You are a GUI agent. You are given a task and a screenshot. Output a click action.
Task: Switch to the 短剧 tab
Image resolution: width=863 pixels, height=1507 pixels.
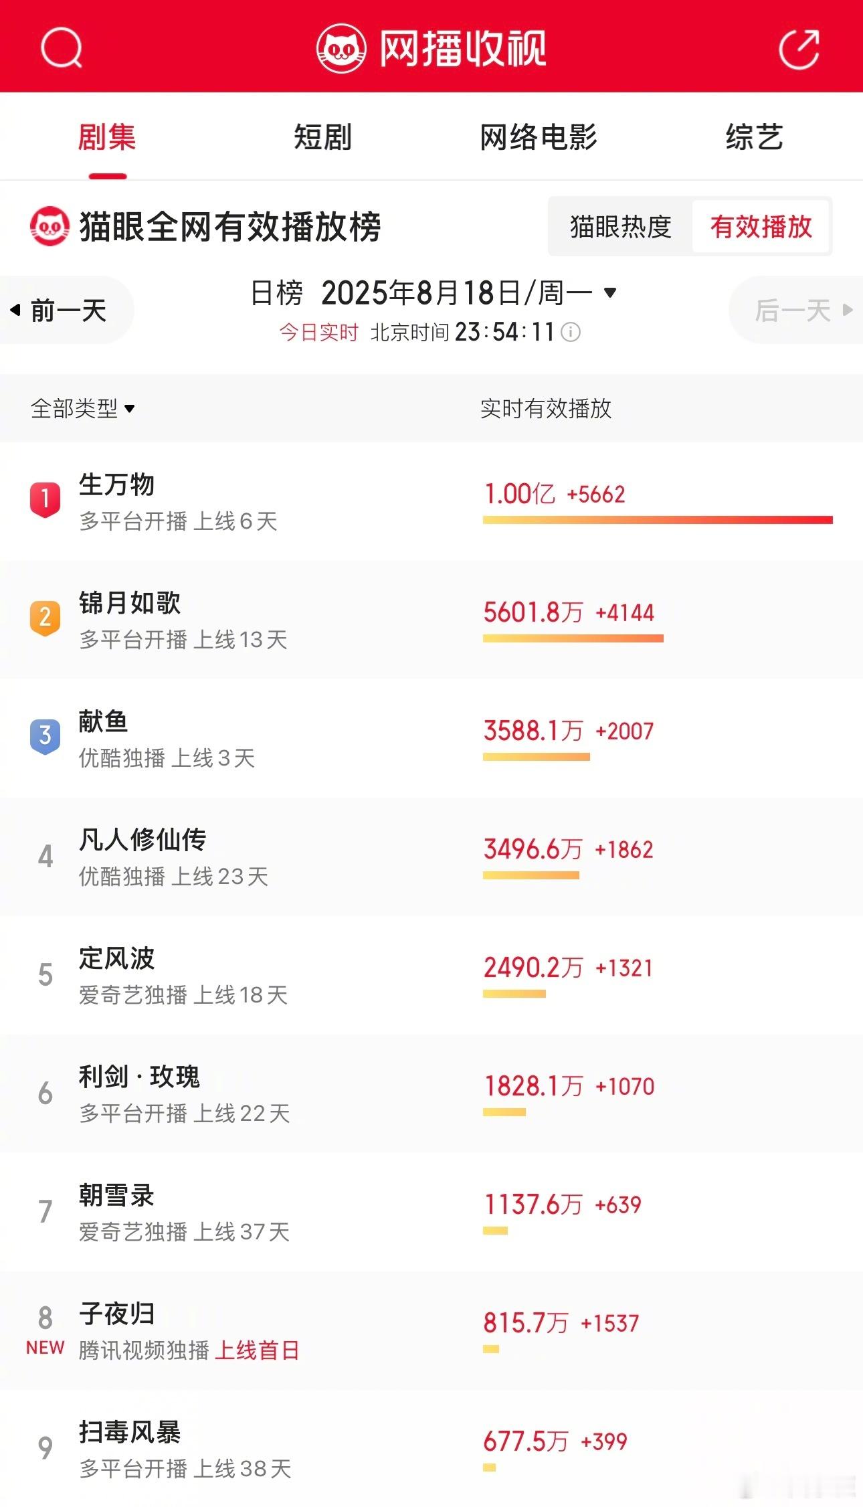[x=322, y=137]
